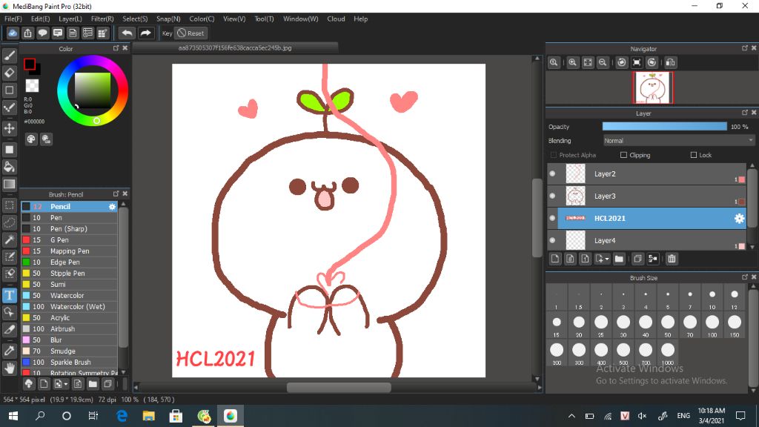
Task: Enable the Lock checkbox
Action: [x=694, y=155]
